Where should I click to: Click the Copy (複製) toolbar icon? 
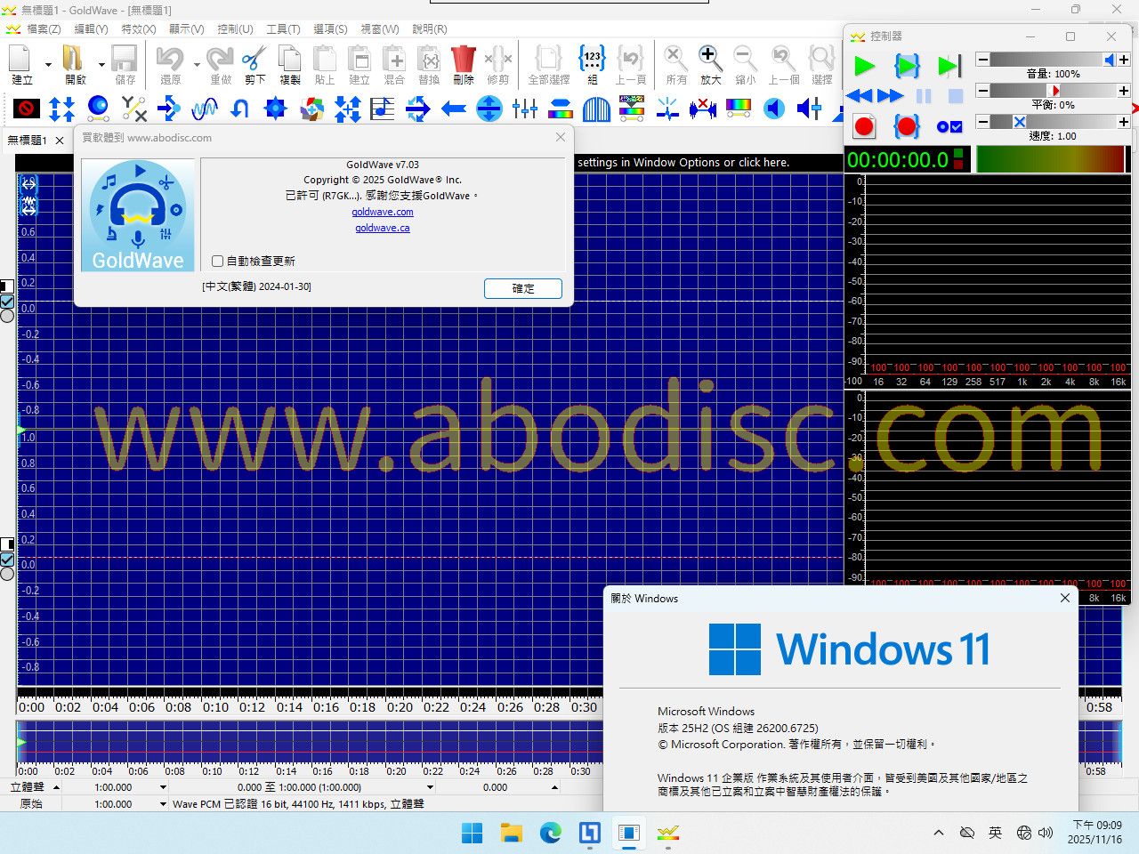[290, 60]
